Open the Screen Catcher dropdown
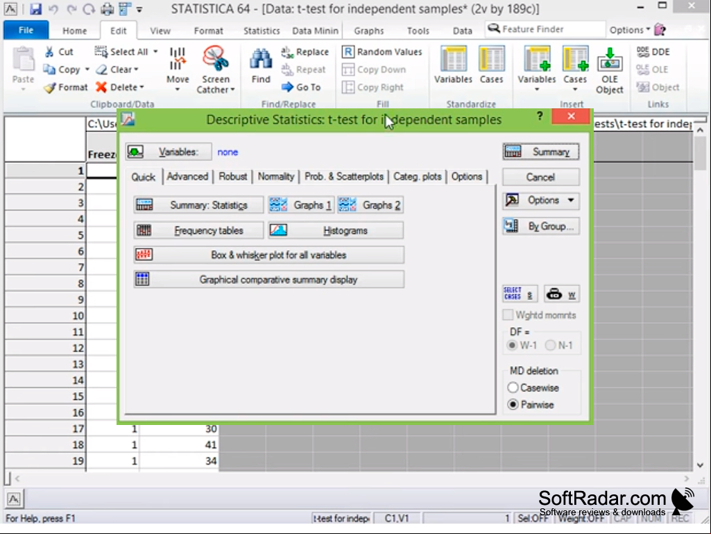This screenshot has height=534, width=711. pos(232,90)
